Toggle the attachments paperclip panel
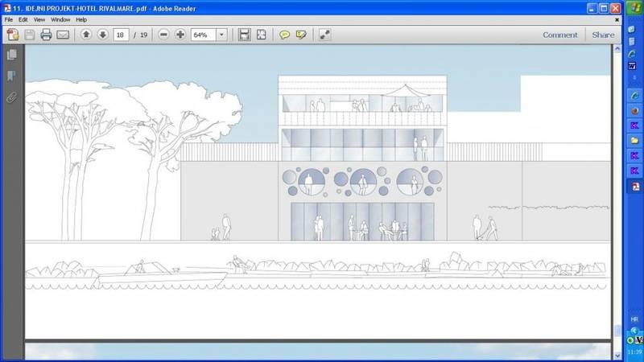This screenshot has width=644, height=362. [11, 97]
